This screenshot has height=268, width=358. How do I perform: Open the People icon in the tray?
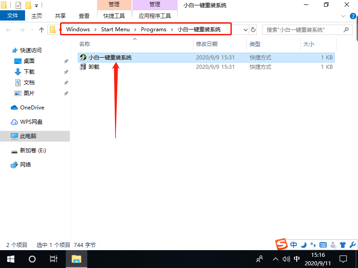(x=260, y=259)
